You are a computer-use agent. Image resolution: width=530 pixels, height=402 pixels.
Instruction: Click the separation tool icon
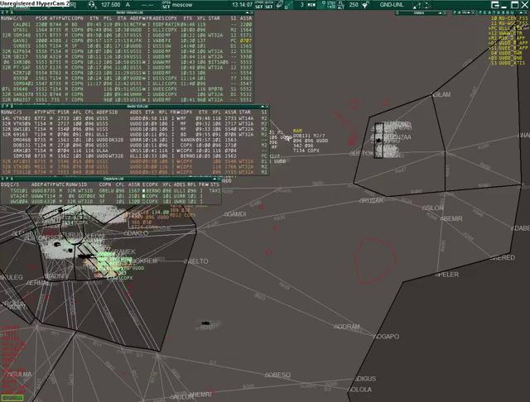point(287,5)
